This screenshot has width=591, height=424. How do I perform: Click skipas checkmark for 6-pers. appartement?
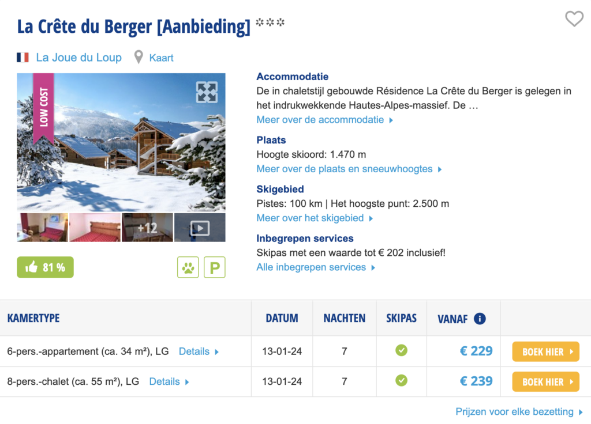click(x=401, y=350)
